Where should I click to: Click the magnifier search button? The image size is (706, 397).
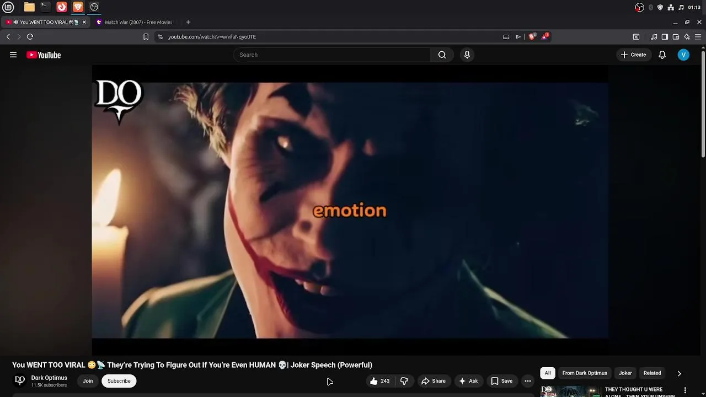(442, 55)
